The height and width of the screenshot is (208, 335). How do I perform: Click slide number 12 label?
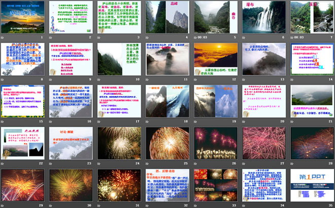[234, 79]
